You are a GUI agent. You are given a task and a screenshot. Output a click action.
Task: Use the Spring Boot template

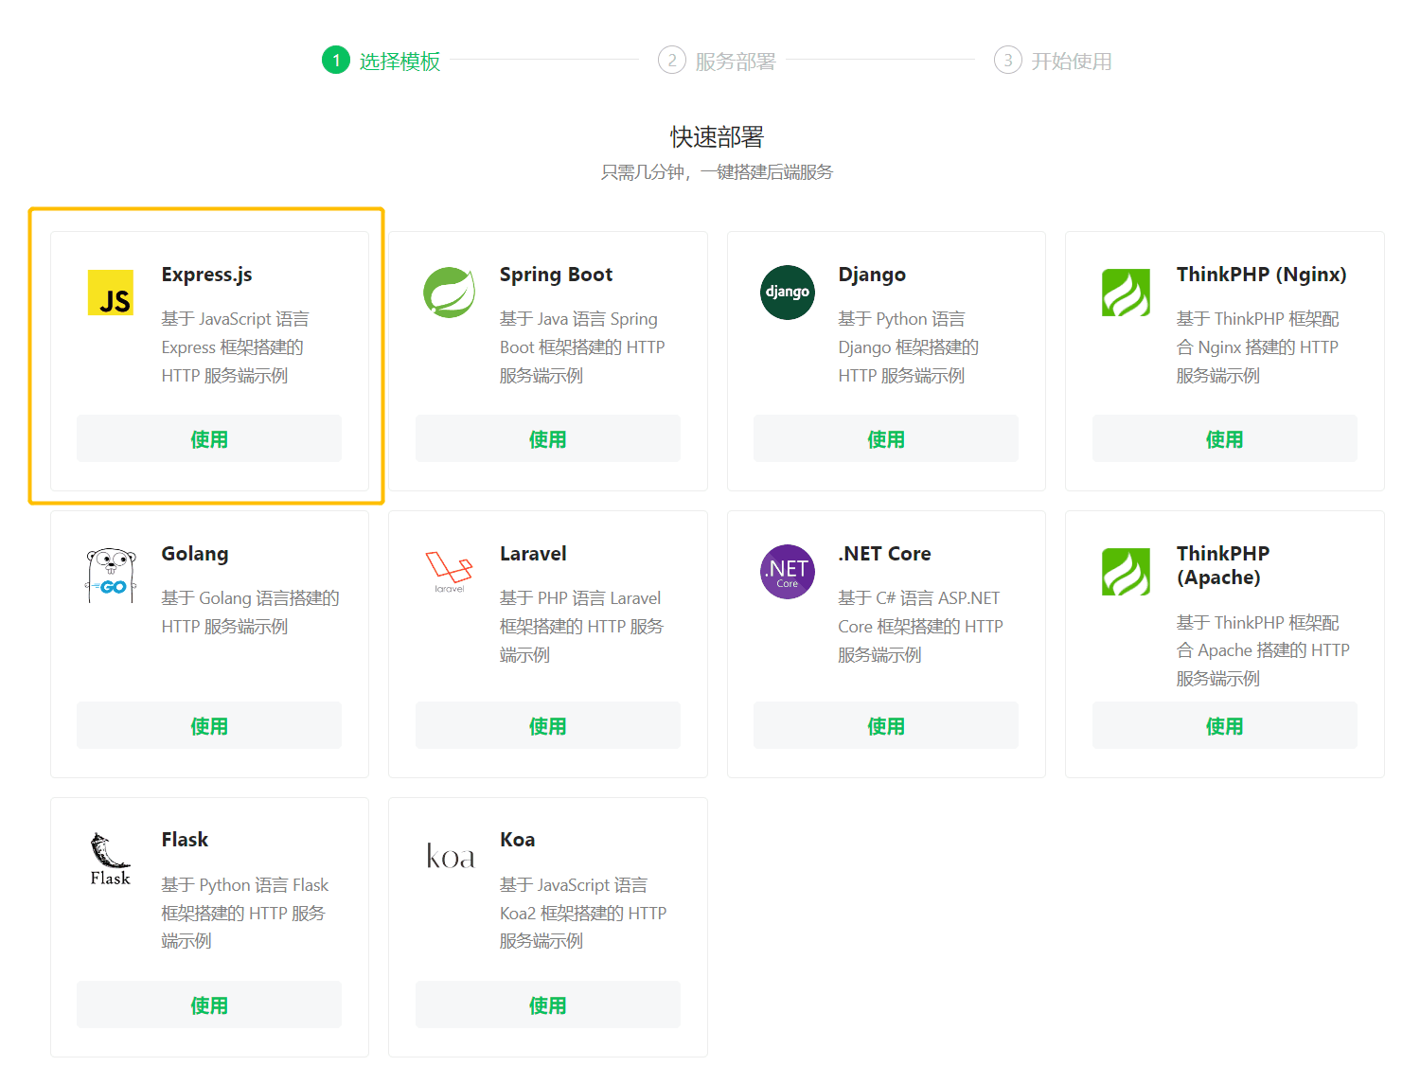(x=548, y=439)
